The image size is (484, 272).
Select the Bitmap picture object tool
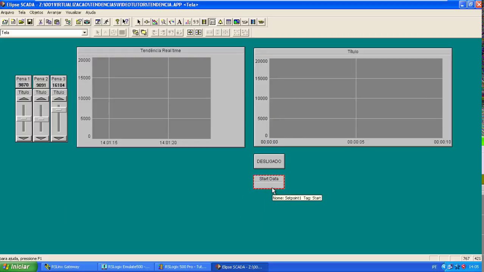[237, 22]
